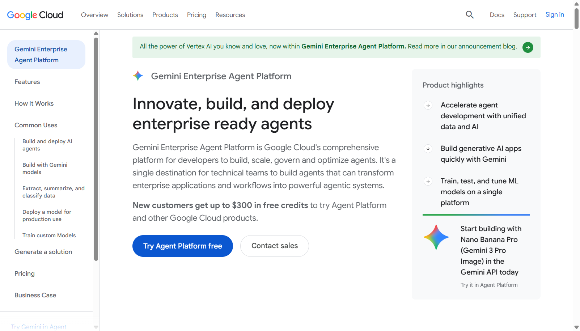Jump to How It Works in sidebar
The image size is (580, 331).
[34, 103]
